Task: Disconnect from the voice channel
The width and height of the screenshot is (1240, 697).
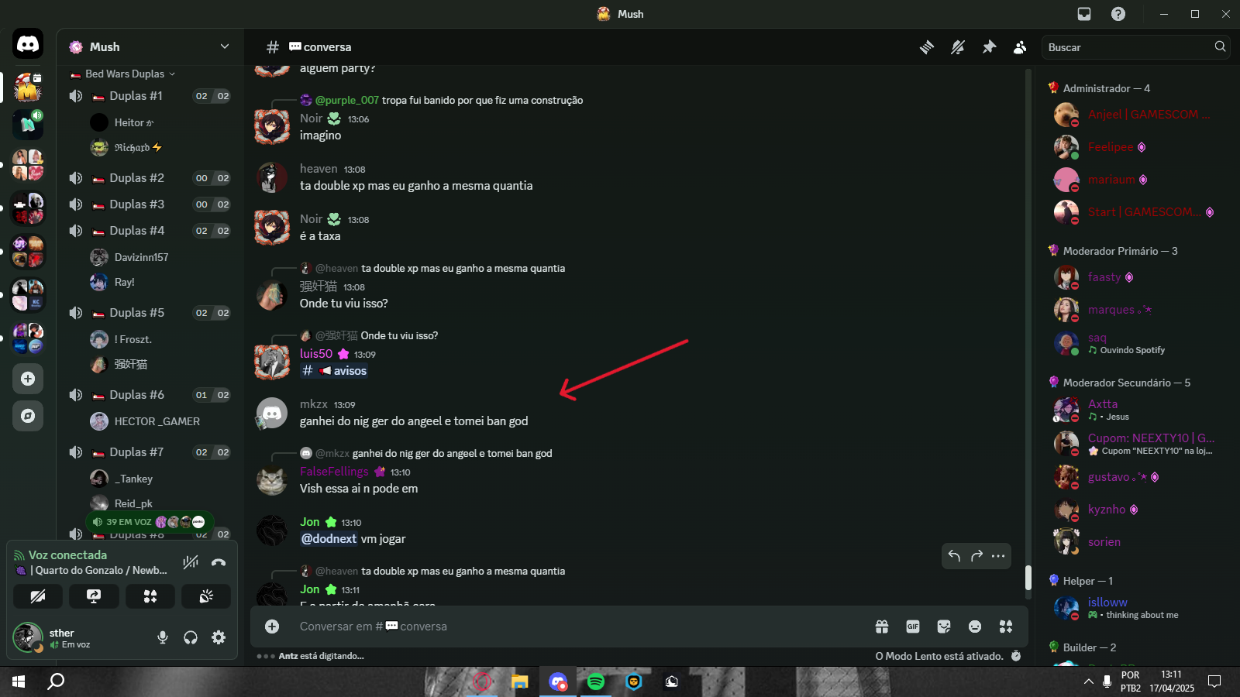Action: [x=219, y=562]
